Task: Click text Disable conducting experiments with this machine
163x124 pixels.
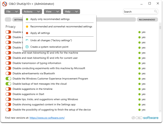Action: pos(49,68)
